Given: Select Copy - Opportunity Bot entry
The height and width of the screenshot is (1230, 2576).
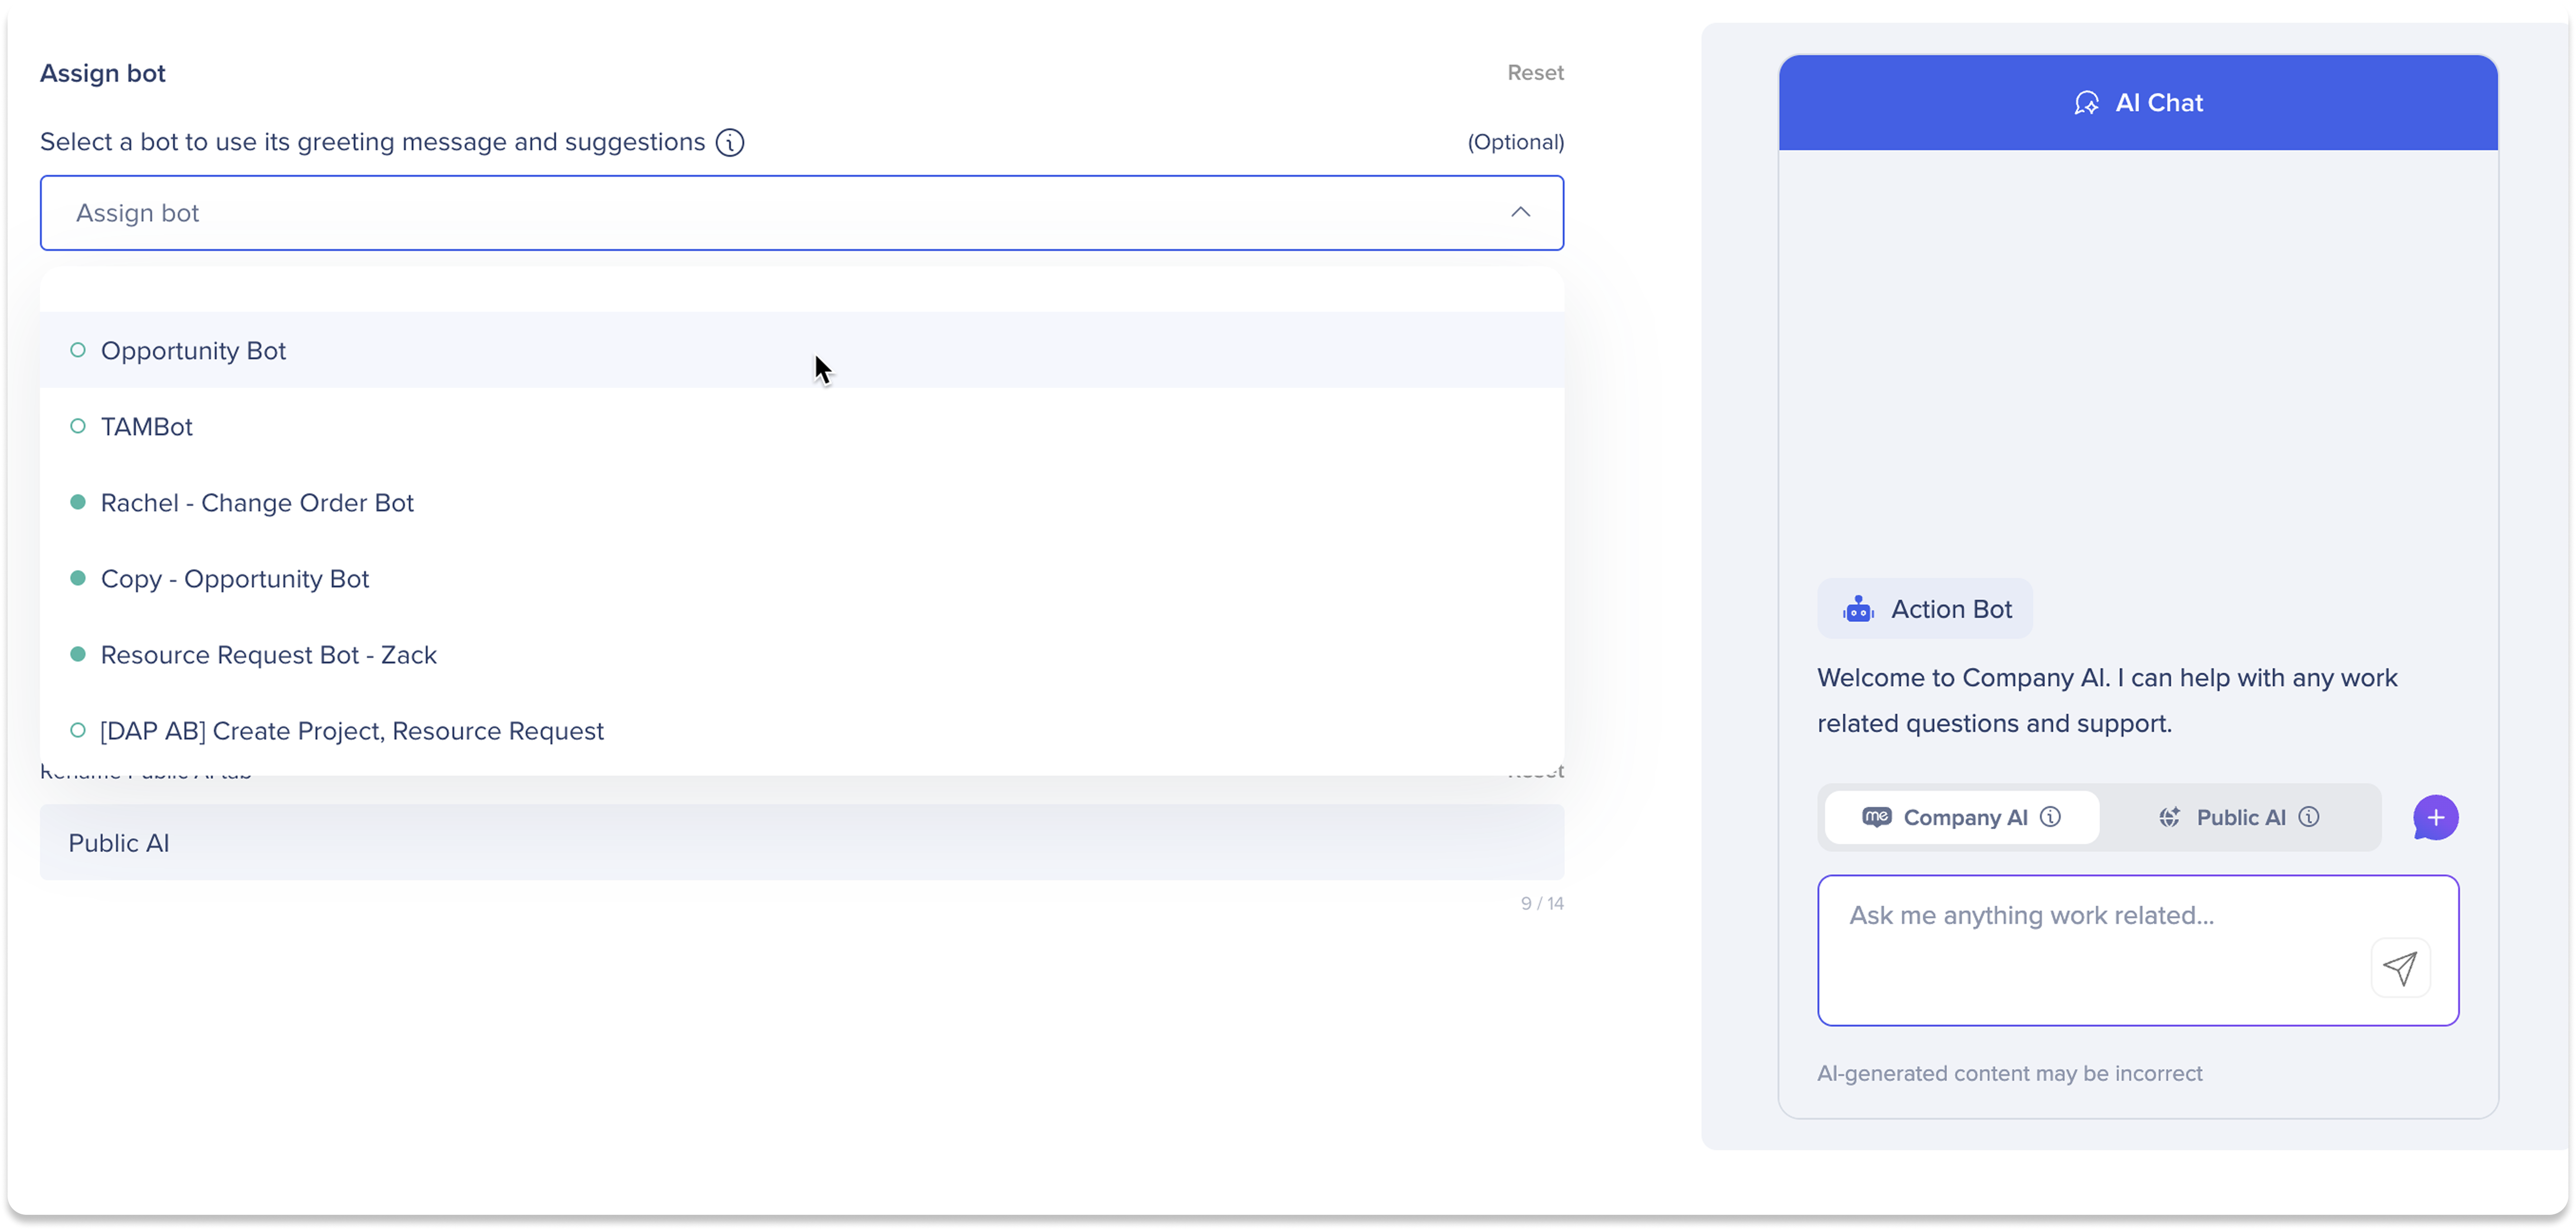Looking at the screenshot, I should pyautogui.click(x=802, y=578).
